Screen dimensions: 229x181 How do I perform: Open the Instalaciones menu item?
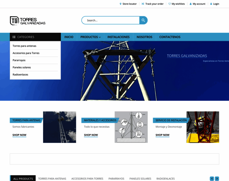pos(118,37)
